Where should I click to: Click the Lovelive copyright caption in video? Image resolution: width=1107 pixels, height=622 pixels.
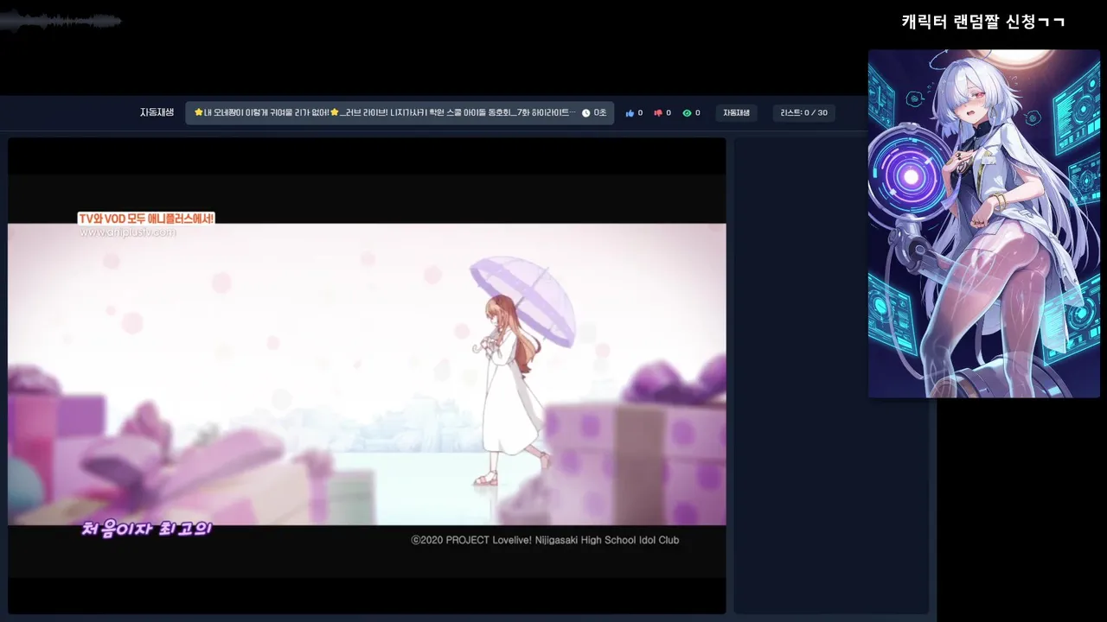pos(545,540)
